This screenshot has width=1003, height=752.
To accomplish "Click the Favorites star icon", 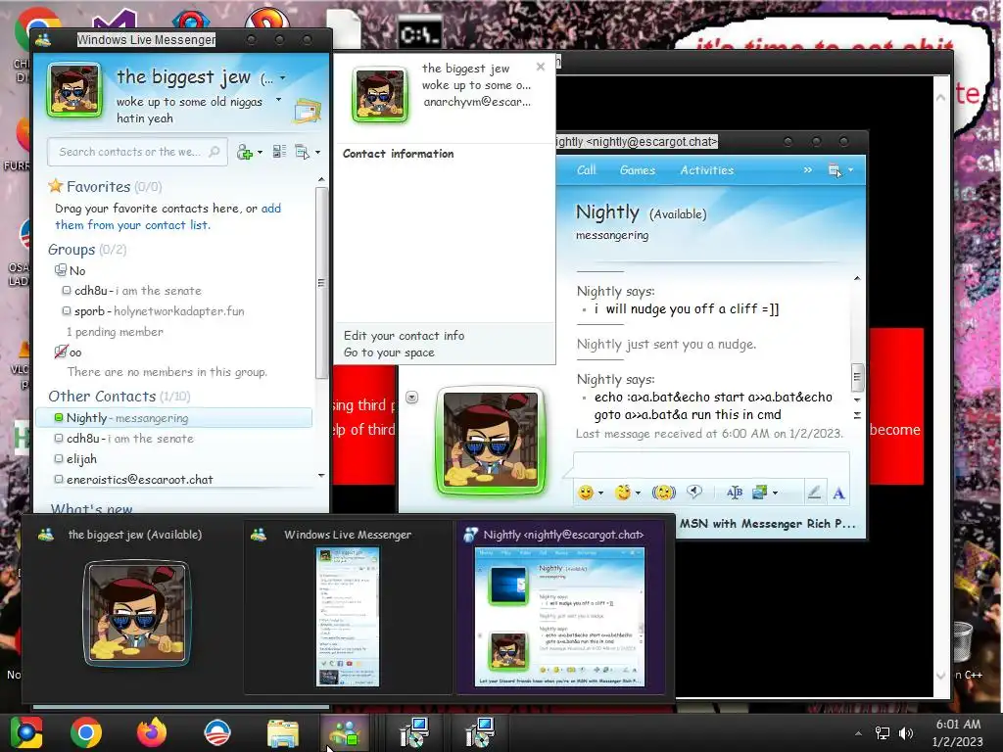I will [56, 186].
